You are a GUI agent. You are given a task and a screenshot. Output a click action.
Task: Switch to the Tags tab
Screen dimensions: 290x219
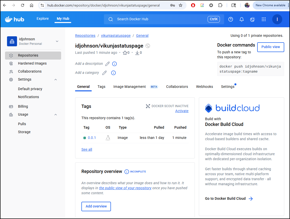coord(101,87)
